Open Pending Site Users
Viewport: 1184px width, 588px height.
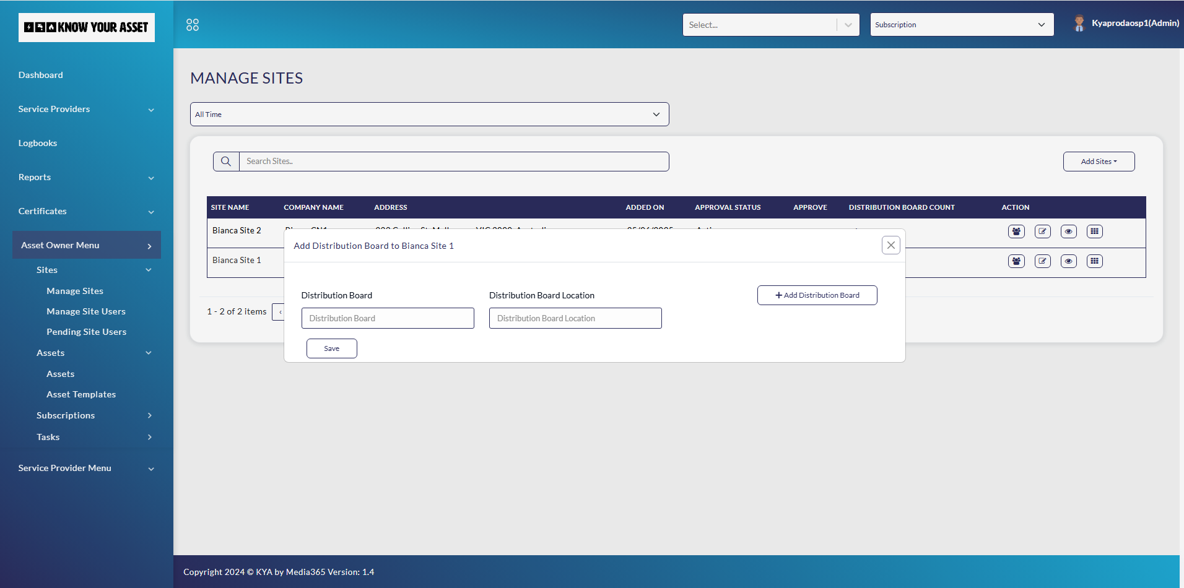87,332
